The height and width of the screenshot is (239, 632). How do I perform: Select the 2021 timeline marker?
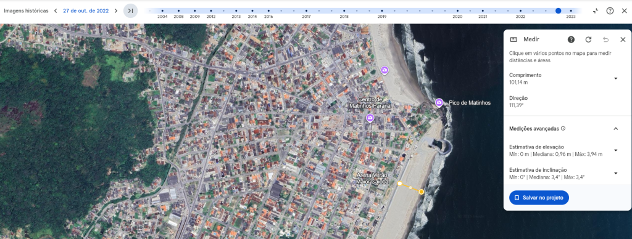pyautogui.click(x=483, y=11)
